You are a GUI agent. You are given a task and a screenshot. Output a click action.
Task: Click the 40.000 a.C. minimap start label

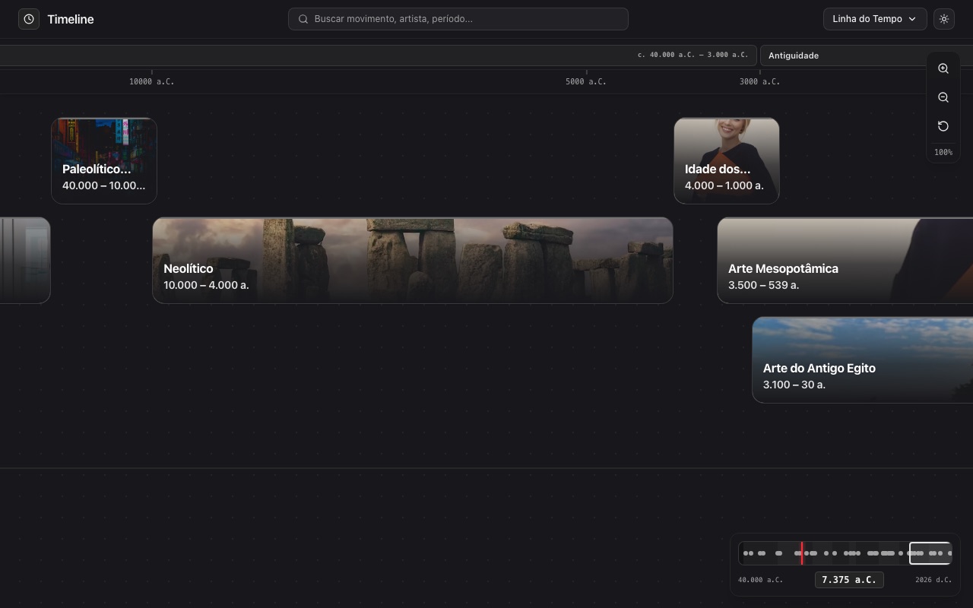(x=760, y=580)
